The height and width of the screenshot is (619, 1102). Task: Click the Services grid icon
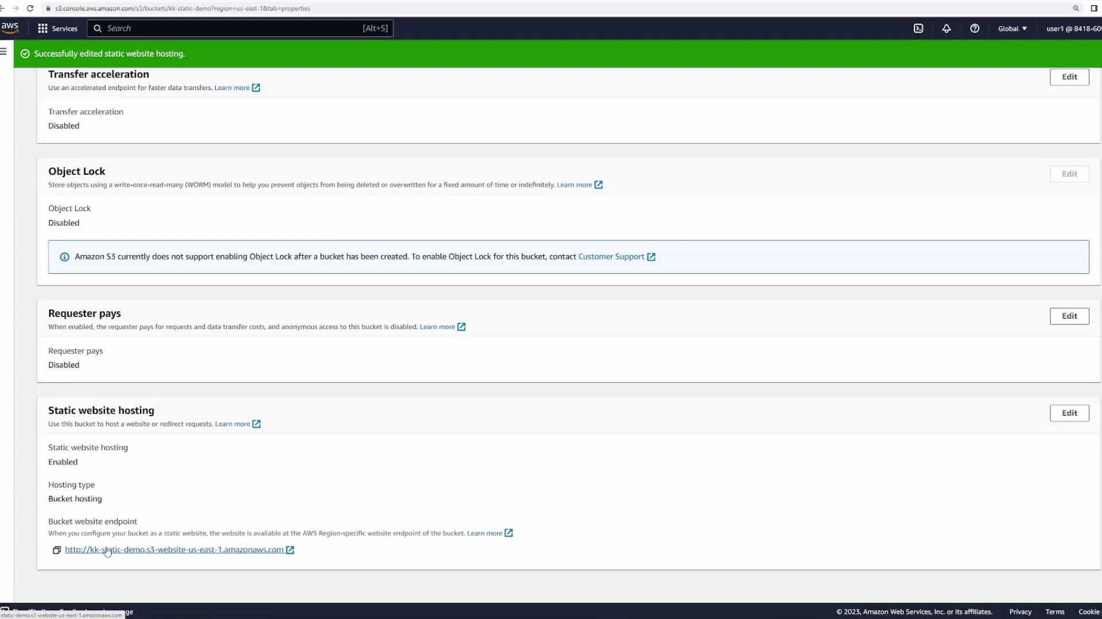point(42,29)
